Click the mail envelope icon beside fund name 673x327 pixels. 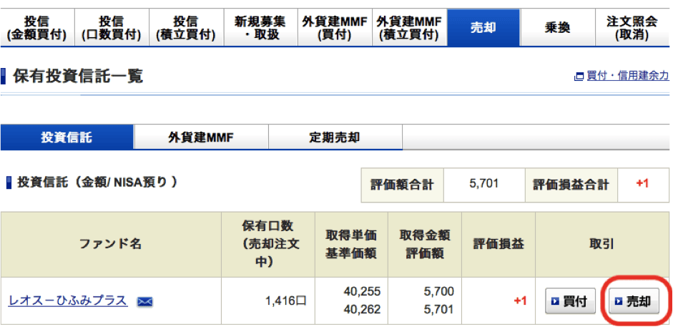click(x=145, y=302)
